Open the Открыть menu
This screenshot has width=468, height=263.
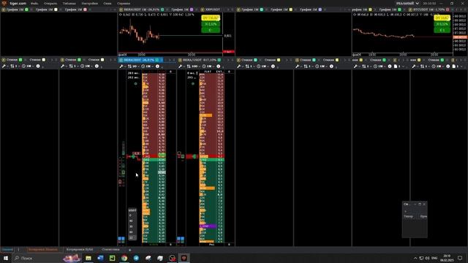pyautogui.click(x=50, y=3)
